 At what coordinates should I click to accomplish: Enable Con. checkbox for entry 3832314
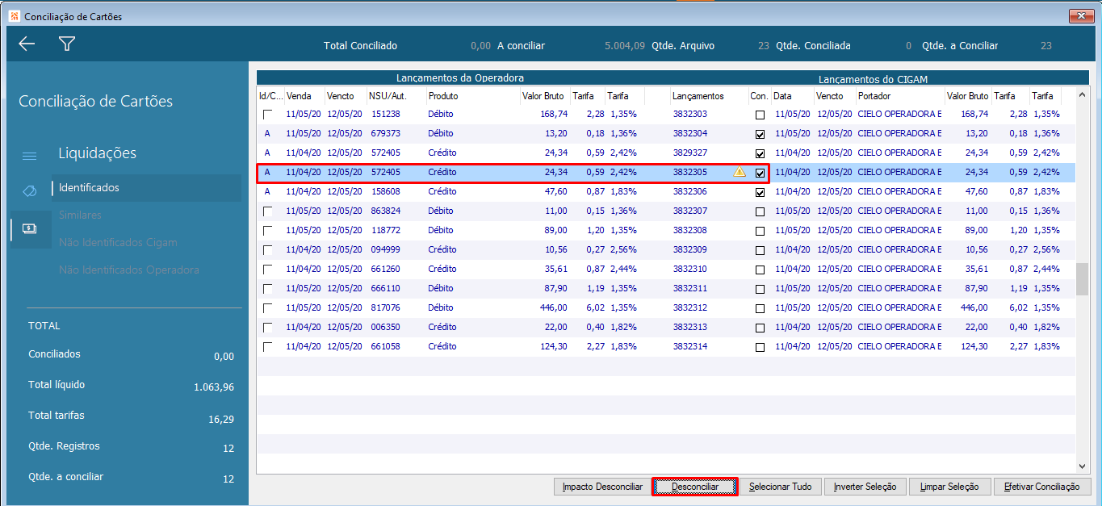(x=760, y=347)
